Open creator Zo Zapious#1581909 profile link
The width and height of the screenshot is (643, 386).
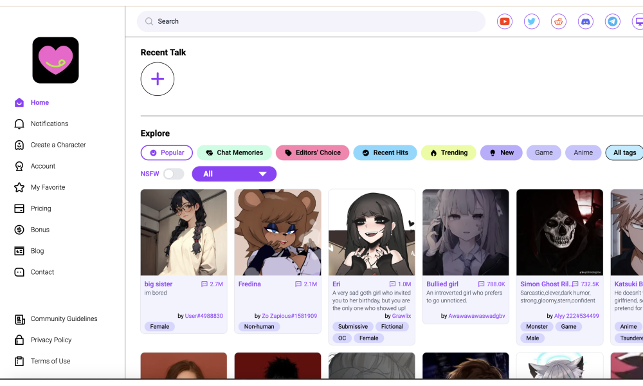tap(289, 316)
